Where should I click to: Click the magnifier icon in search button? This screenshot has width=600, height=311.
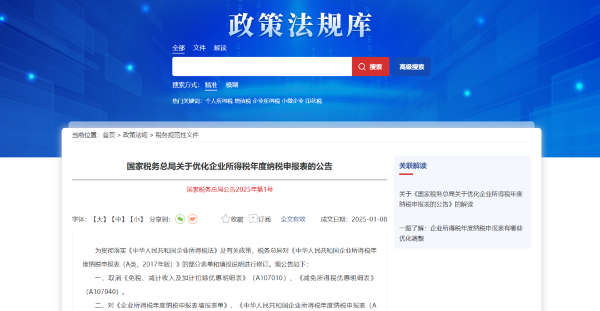362,67
